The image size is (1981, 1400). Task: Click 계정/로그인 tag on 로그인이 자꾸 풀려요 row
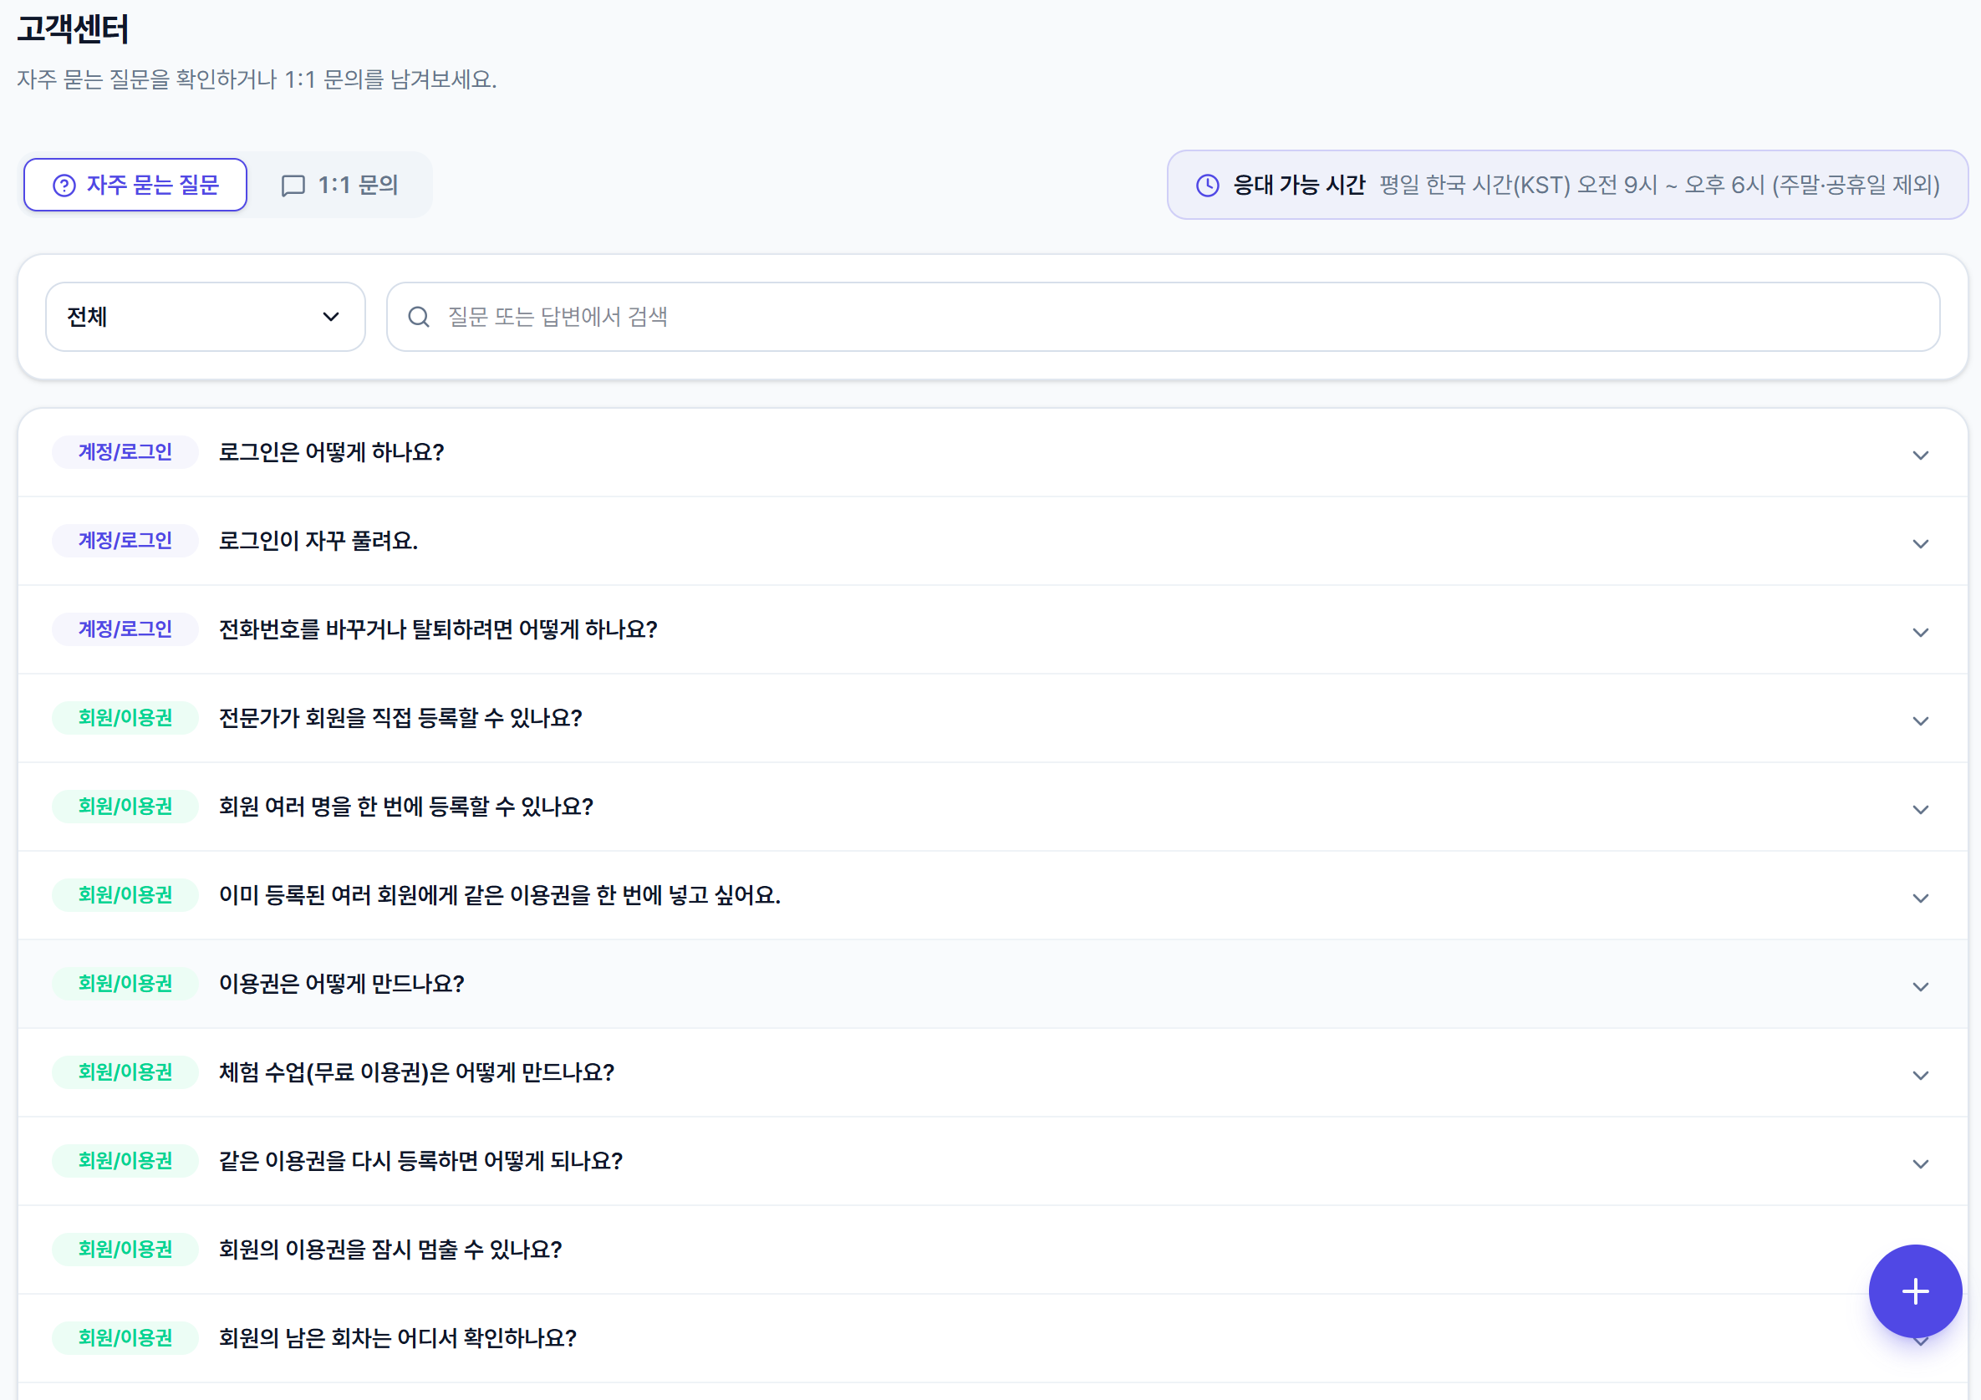click(125, 541)
